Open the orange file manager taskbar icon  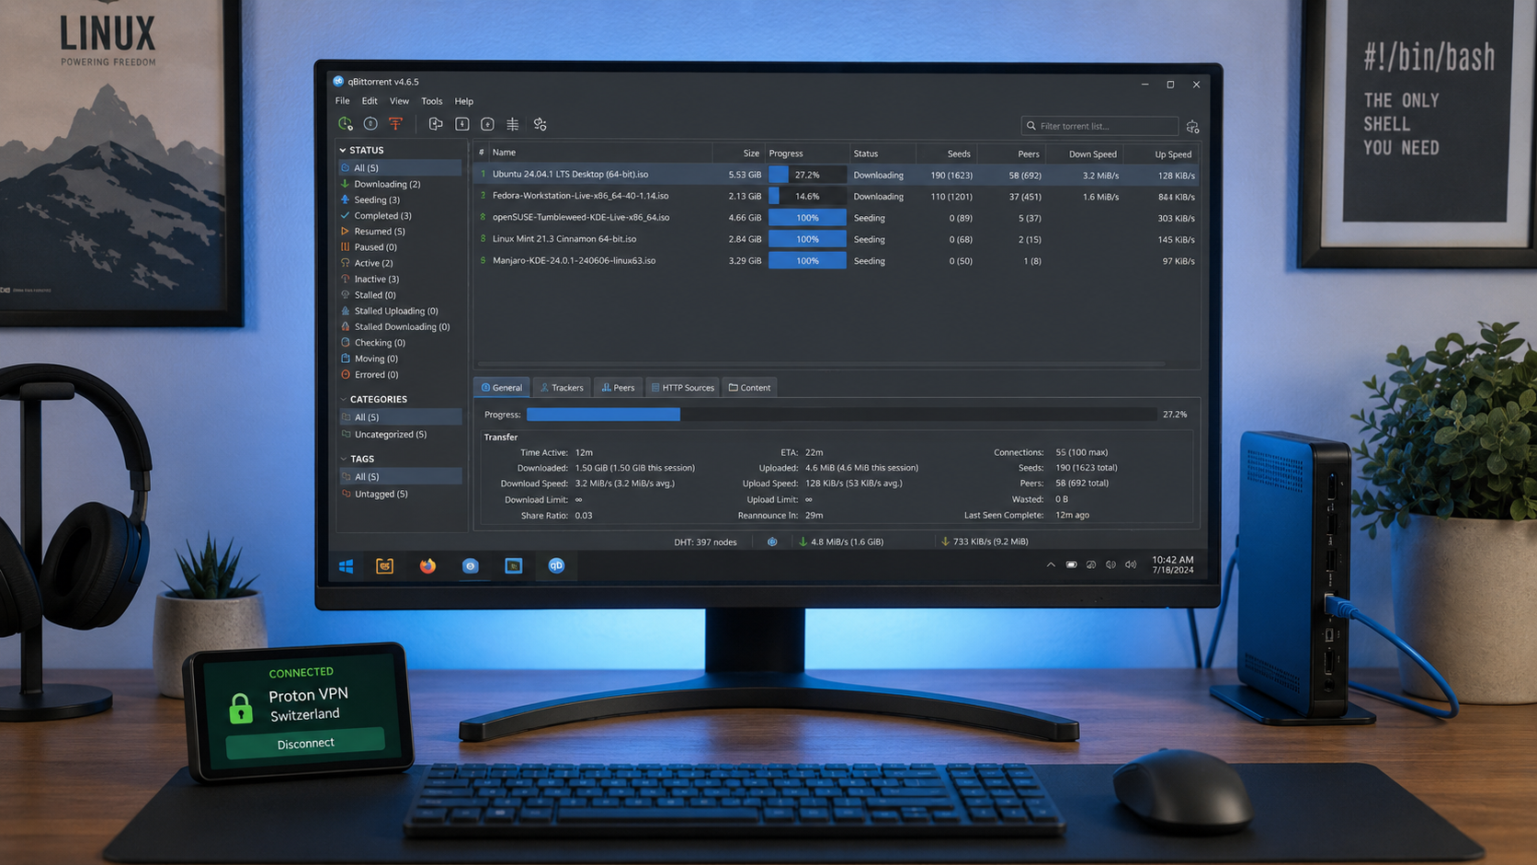coord(385,566)
